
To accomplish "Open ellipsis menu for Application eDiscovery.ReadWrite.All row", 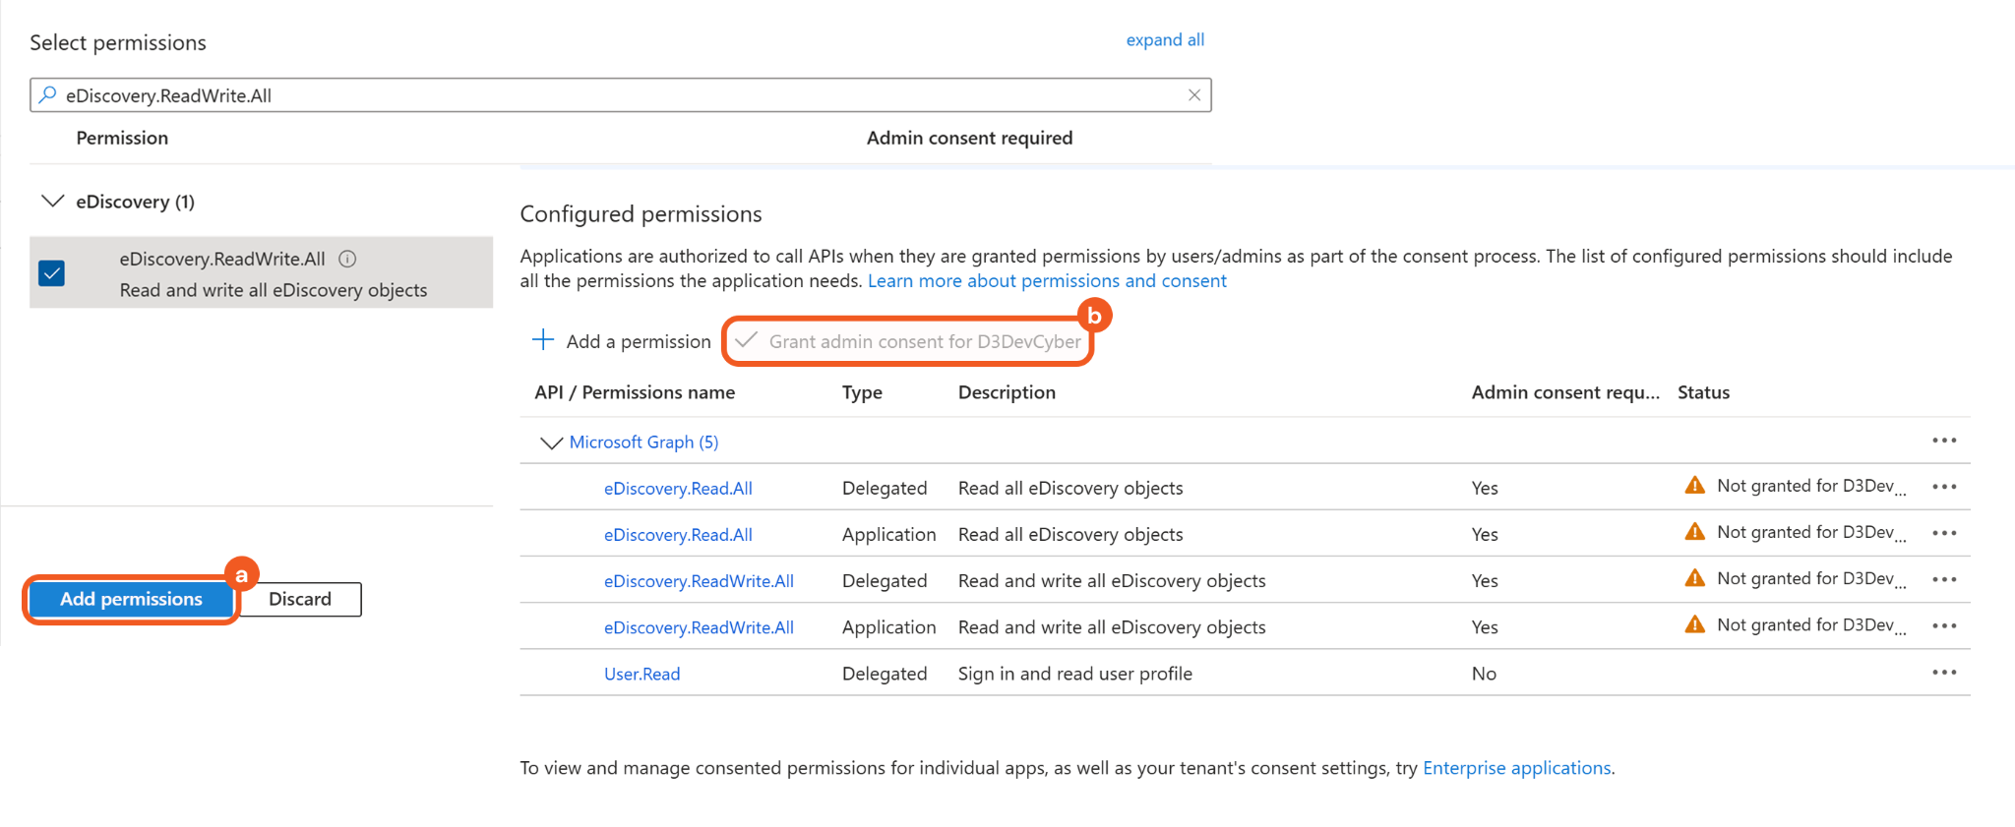I will (x=1943, y=626).
